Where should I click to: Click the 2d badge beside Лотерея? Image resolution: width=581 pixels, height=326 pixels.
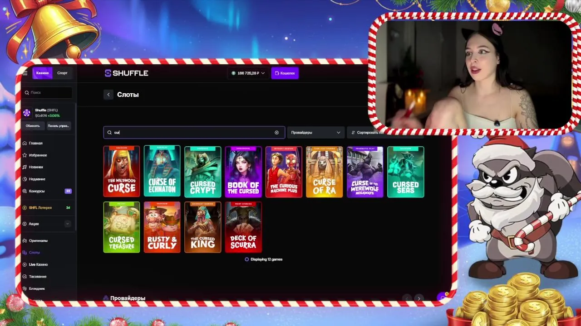(x=68, y=207)
